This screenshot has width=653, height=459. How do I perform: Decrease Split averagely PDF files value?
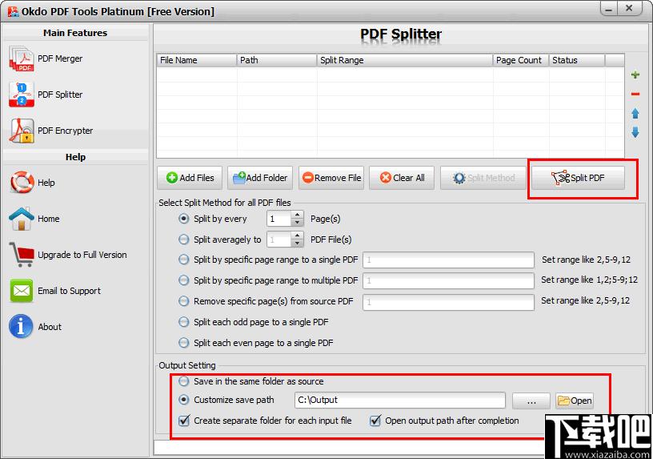(297, 243)
